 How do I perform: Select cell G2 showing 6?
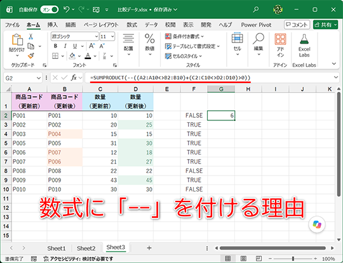click(221, 115)
